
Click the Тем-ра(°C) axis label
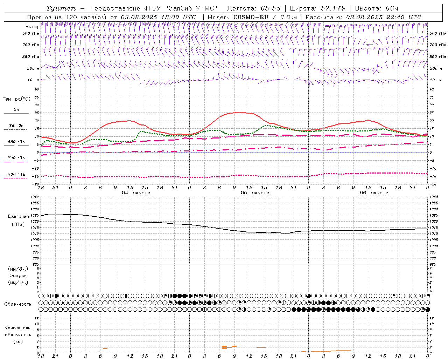(x=16, y=99)
